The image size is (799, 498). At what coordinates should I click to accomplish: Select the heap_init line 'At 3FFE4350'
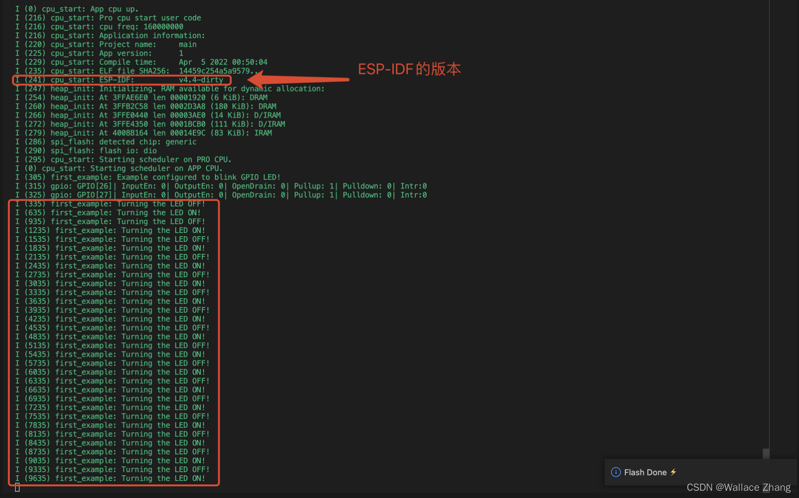click(150, 124)
